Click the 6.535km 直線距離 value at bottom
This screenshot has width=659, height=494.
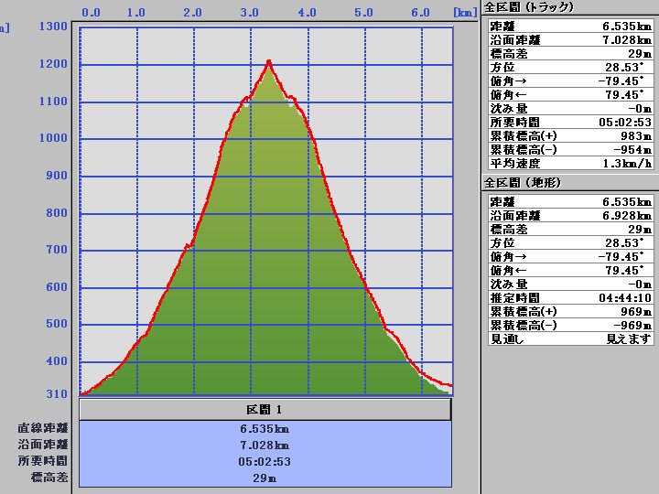coord(265,428)
